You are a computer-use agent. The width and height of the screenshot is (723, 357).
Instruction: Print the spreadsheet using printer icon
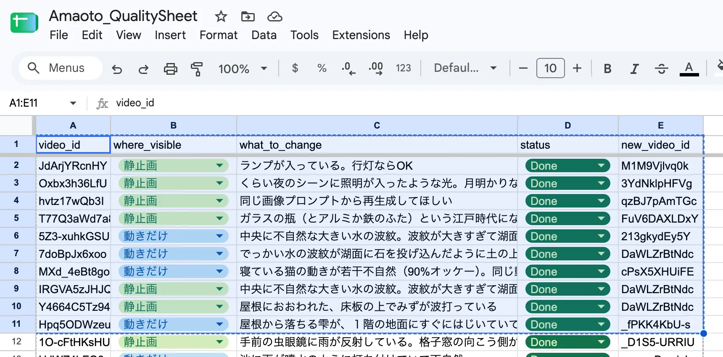coord(170,68)
